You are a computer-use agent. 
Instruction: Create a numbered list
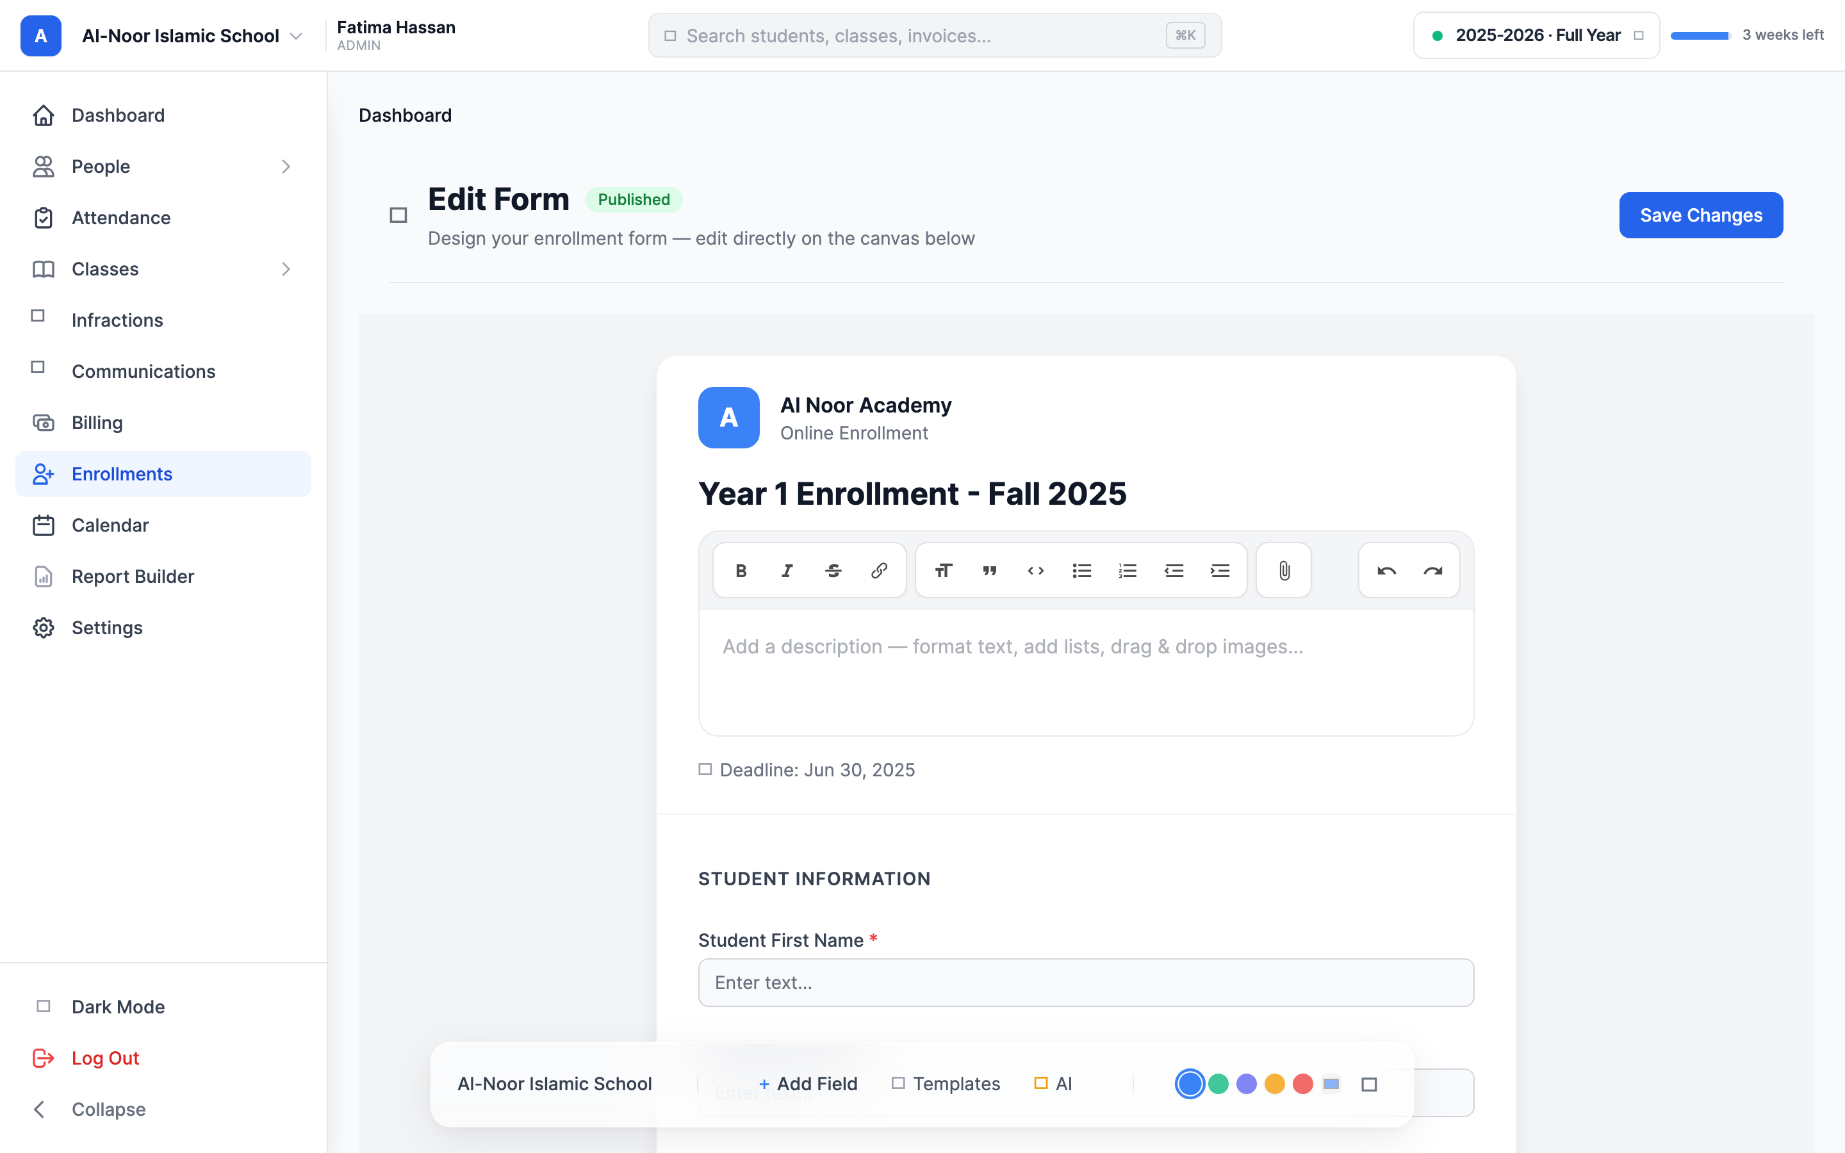pyautogui.click(x=1127, y=570)
